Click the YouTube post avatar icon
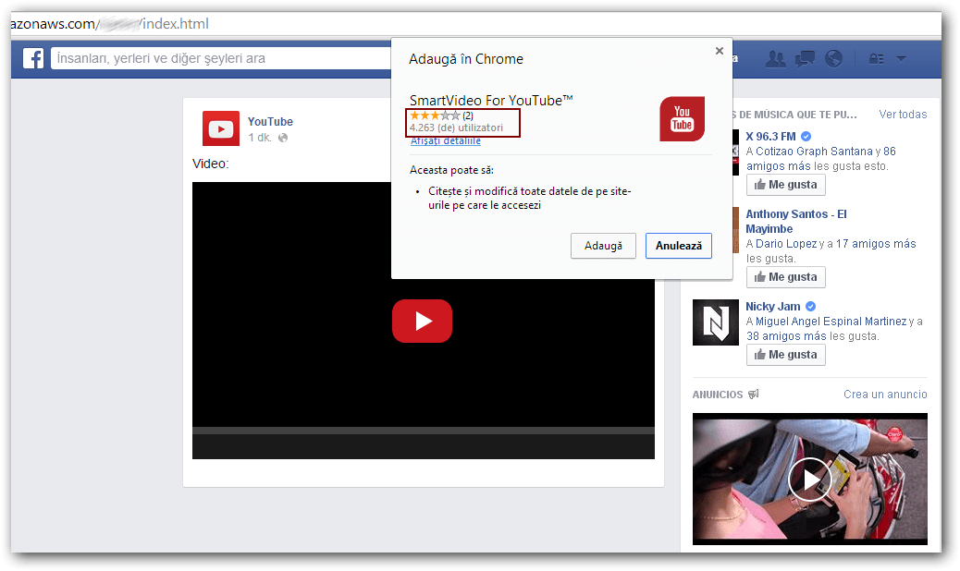The image size is (960, 571). (x=221, y=128)
